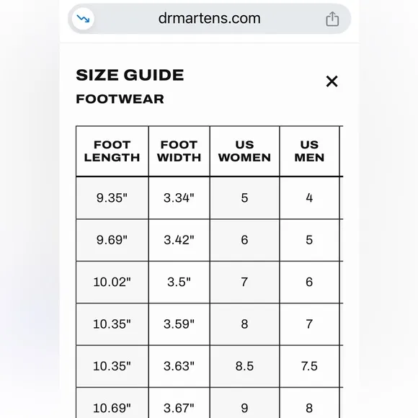Image resolution: width=418 pixels, height=418 pixels.
Task: Select the 3.42" foot width cell
Action: (x=179, y=240)
